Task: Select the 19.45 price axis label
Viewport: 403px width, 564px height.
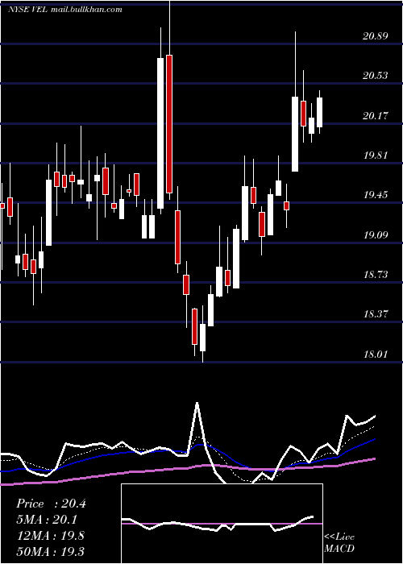Action: (376, 195)
